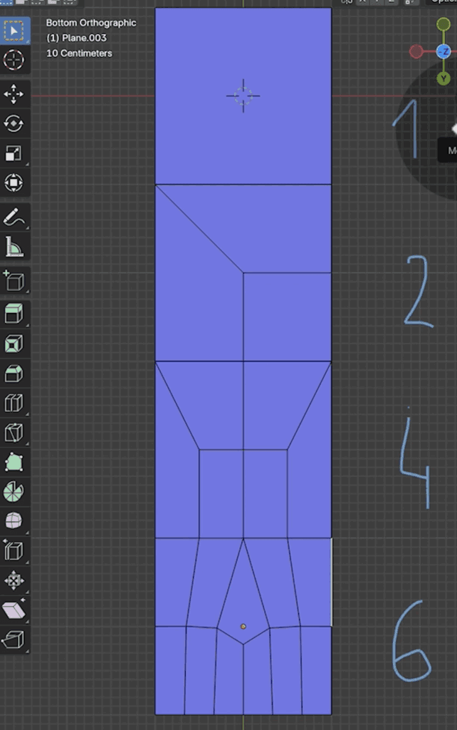Pick the Inset Faces tool
457x730 pixels.
pyautogui.click(x=14, y=344)
